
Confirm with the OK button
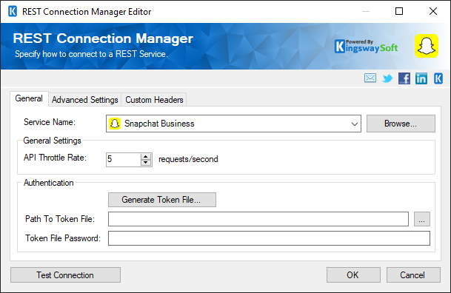(353, 275)
